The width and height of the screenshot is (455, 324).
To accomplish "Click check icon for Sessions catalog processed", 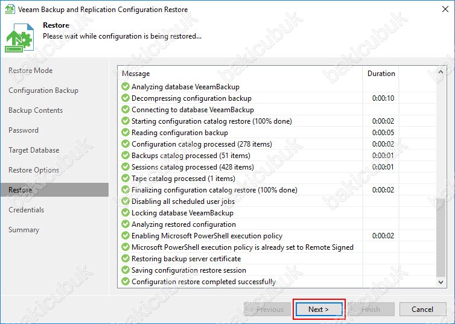I will (x=126, y=167).
